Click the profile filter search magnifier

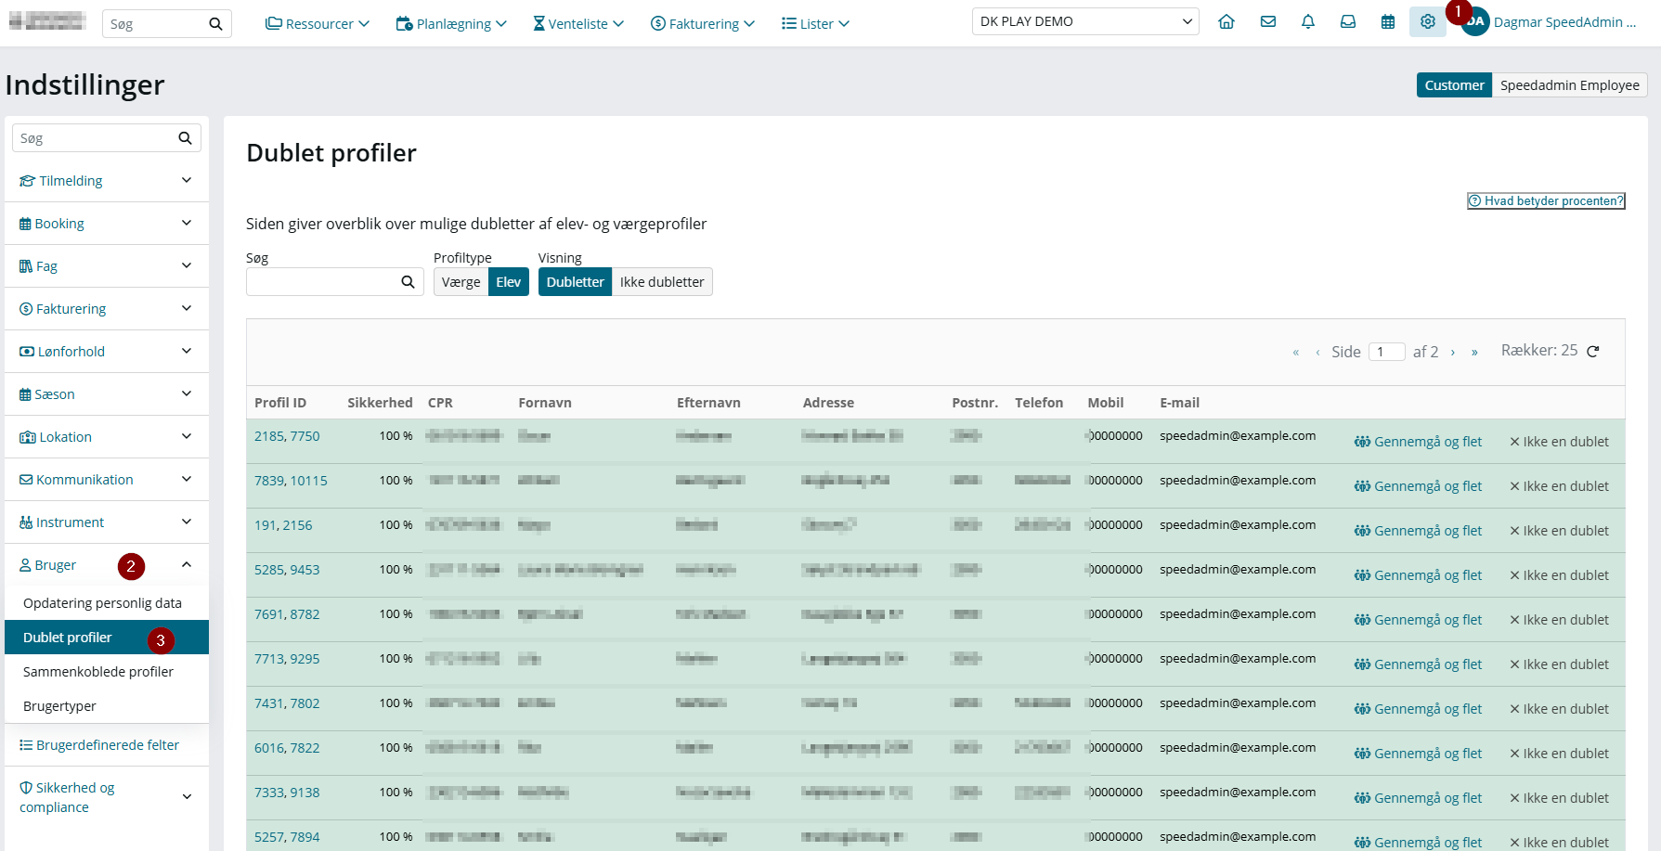408,282
